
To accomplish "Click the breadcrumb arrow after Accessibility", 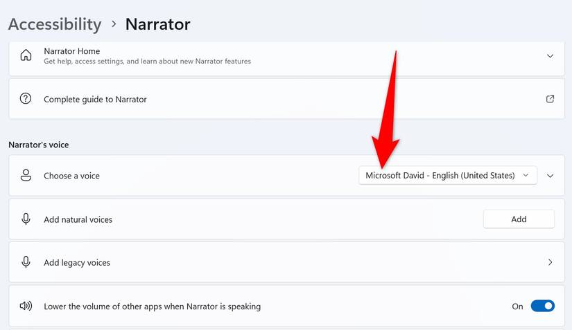I will click(114, 24).
